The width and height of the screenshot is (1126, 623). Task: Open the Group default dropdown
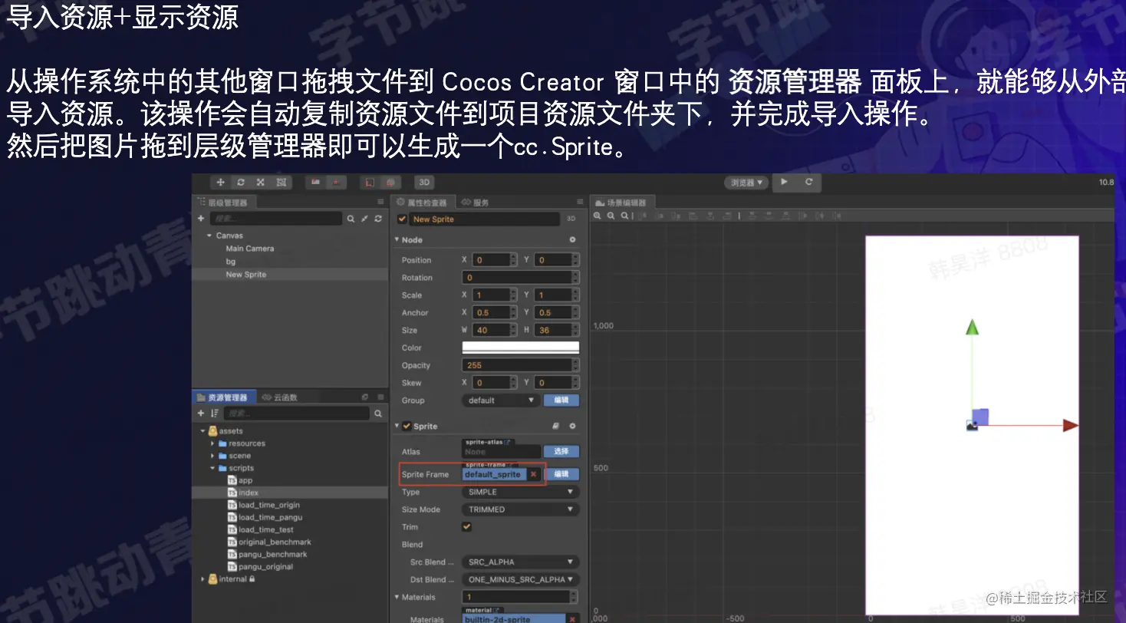point(500,400)
